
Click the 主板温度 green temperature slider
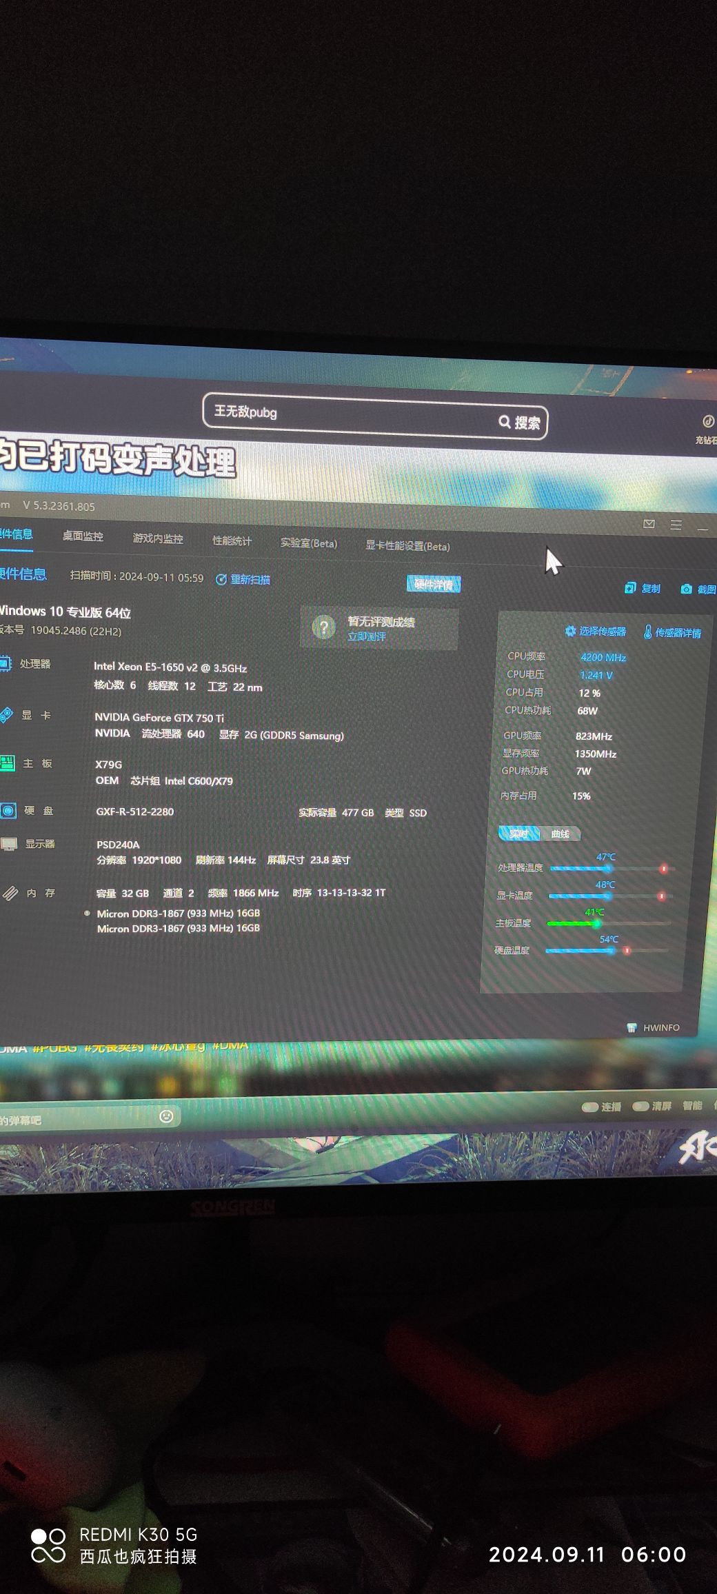point(608,923)
